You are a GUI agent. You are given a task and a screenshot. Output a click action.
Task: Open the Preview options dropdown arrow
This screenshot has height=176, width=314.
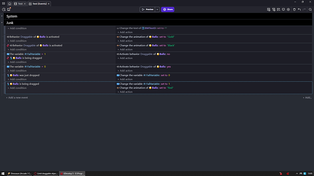click(157, 10)
